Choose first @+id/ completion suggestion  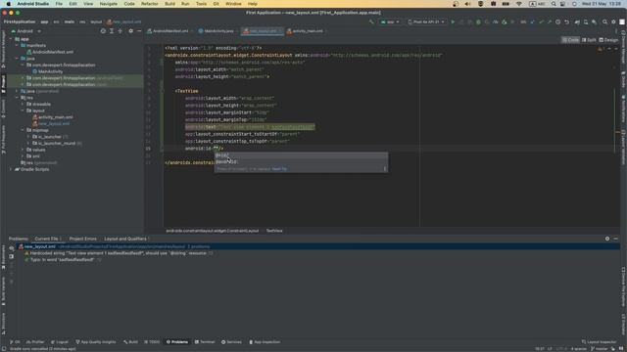(301, 155)
